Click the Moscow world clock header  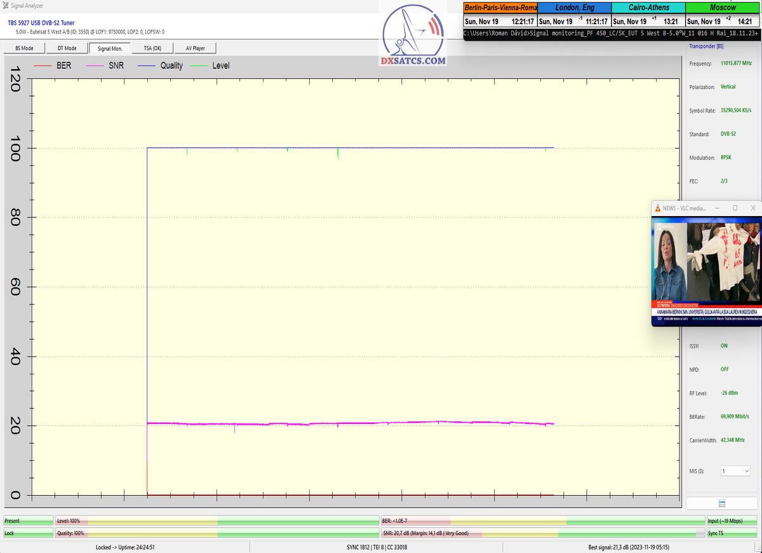pyautogui.click(x=723, y=8)
